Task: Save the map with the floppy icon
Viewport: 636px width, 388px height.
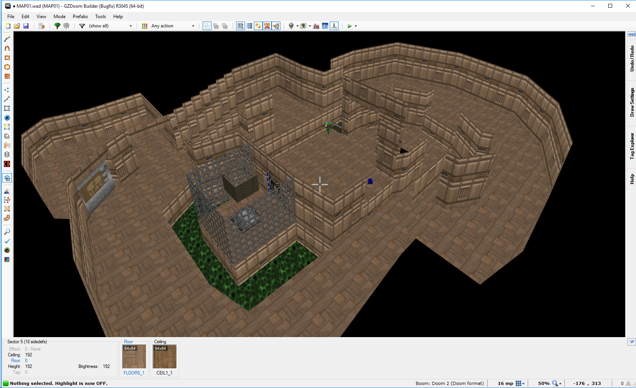Action: (26, 26)
